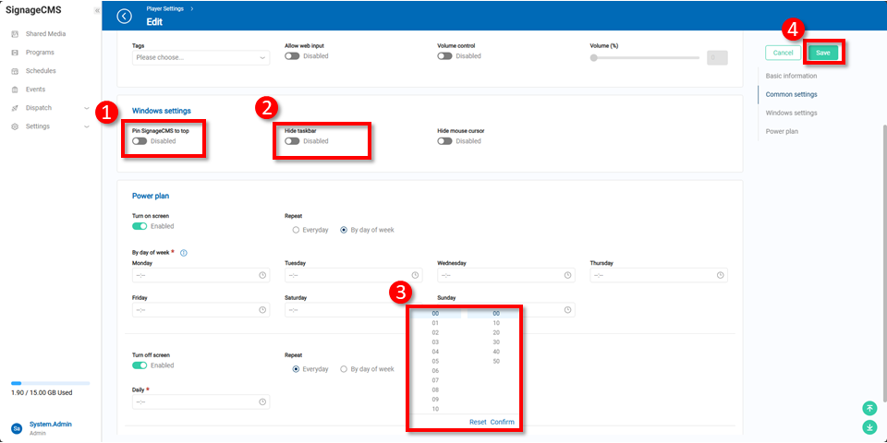Open the Tags dropdown
This screenshot has width=887, height=443.
click(200, 57)
